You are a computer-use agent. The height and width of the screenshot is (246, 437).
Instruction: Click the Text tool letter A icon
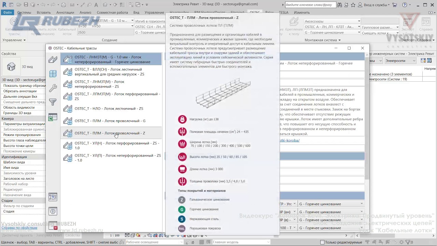click(96, 5)
